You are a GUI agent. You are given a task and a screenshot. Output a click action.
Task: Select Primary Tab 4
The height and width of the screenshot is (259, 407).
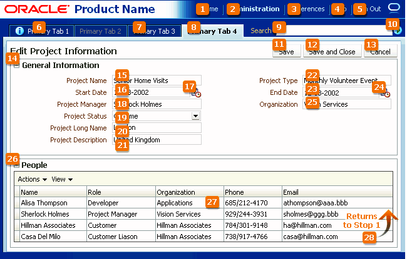(x=213, y=31)
